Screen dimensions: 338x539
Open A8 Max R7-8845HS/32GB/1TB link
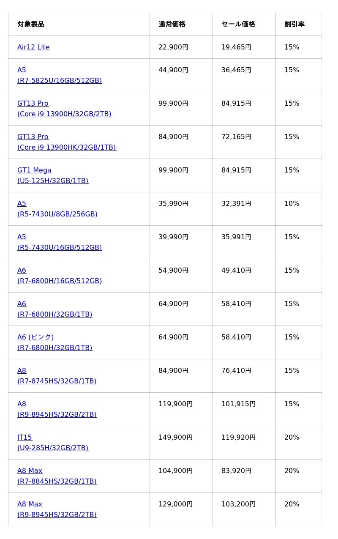[57, 481]
